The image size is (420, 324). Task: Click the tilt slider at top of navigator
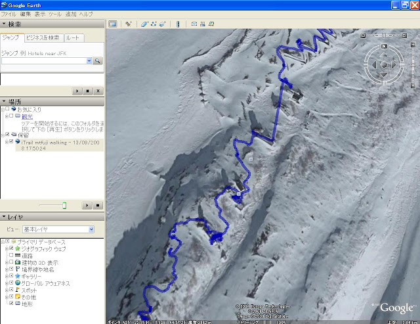coord(384,35)
